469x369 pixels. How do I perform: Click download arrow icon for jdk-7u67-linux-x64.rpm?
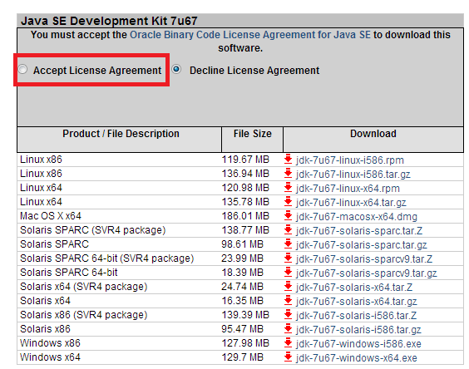point(288,188)
